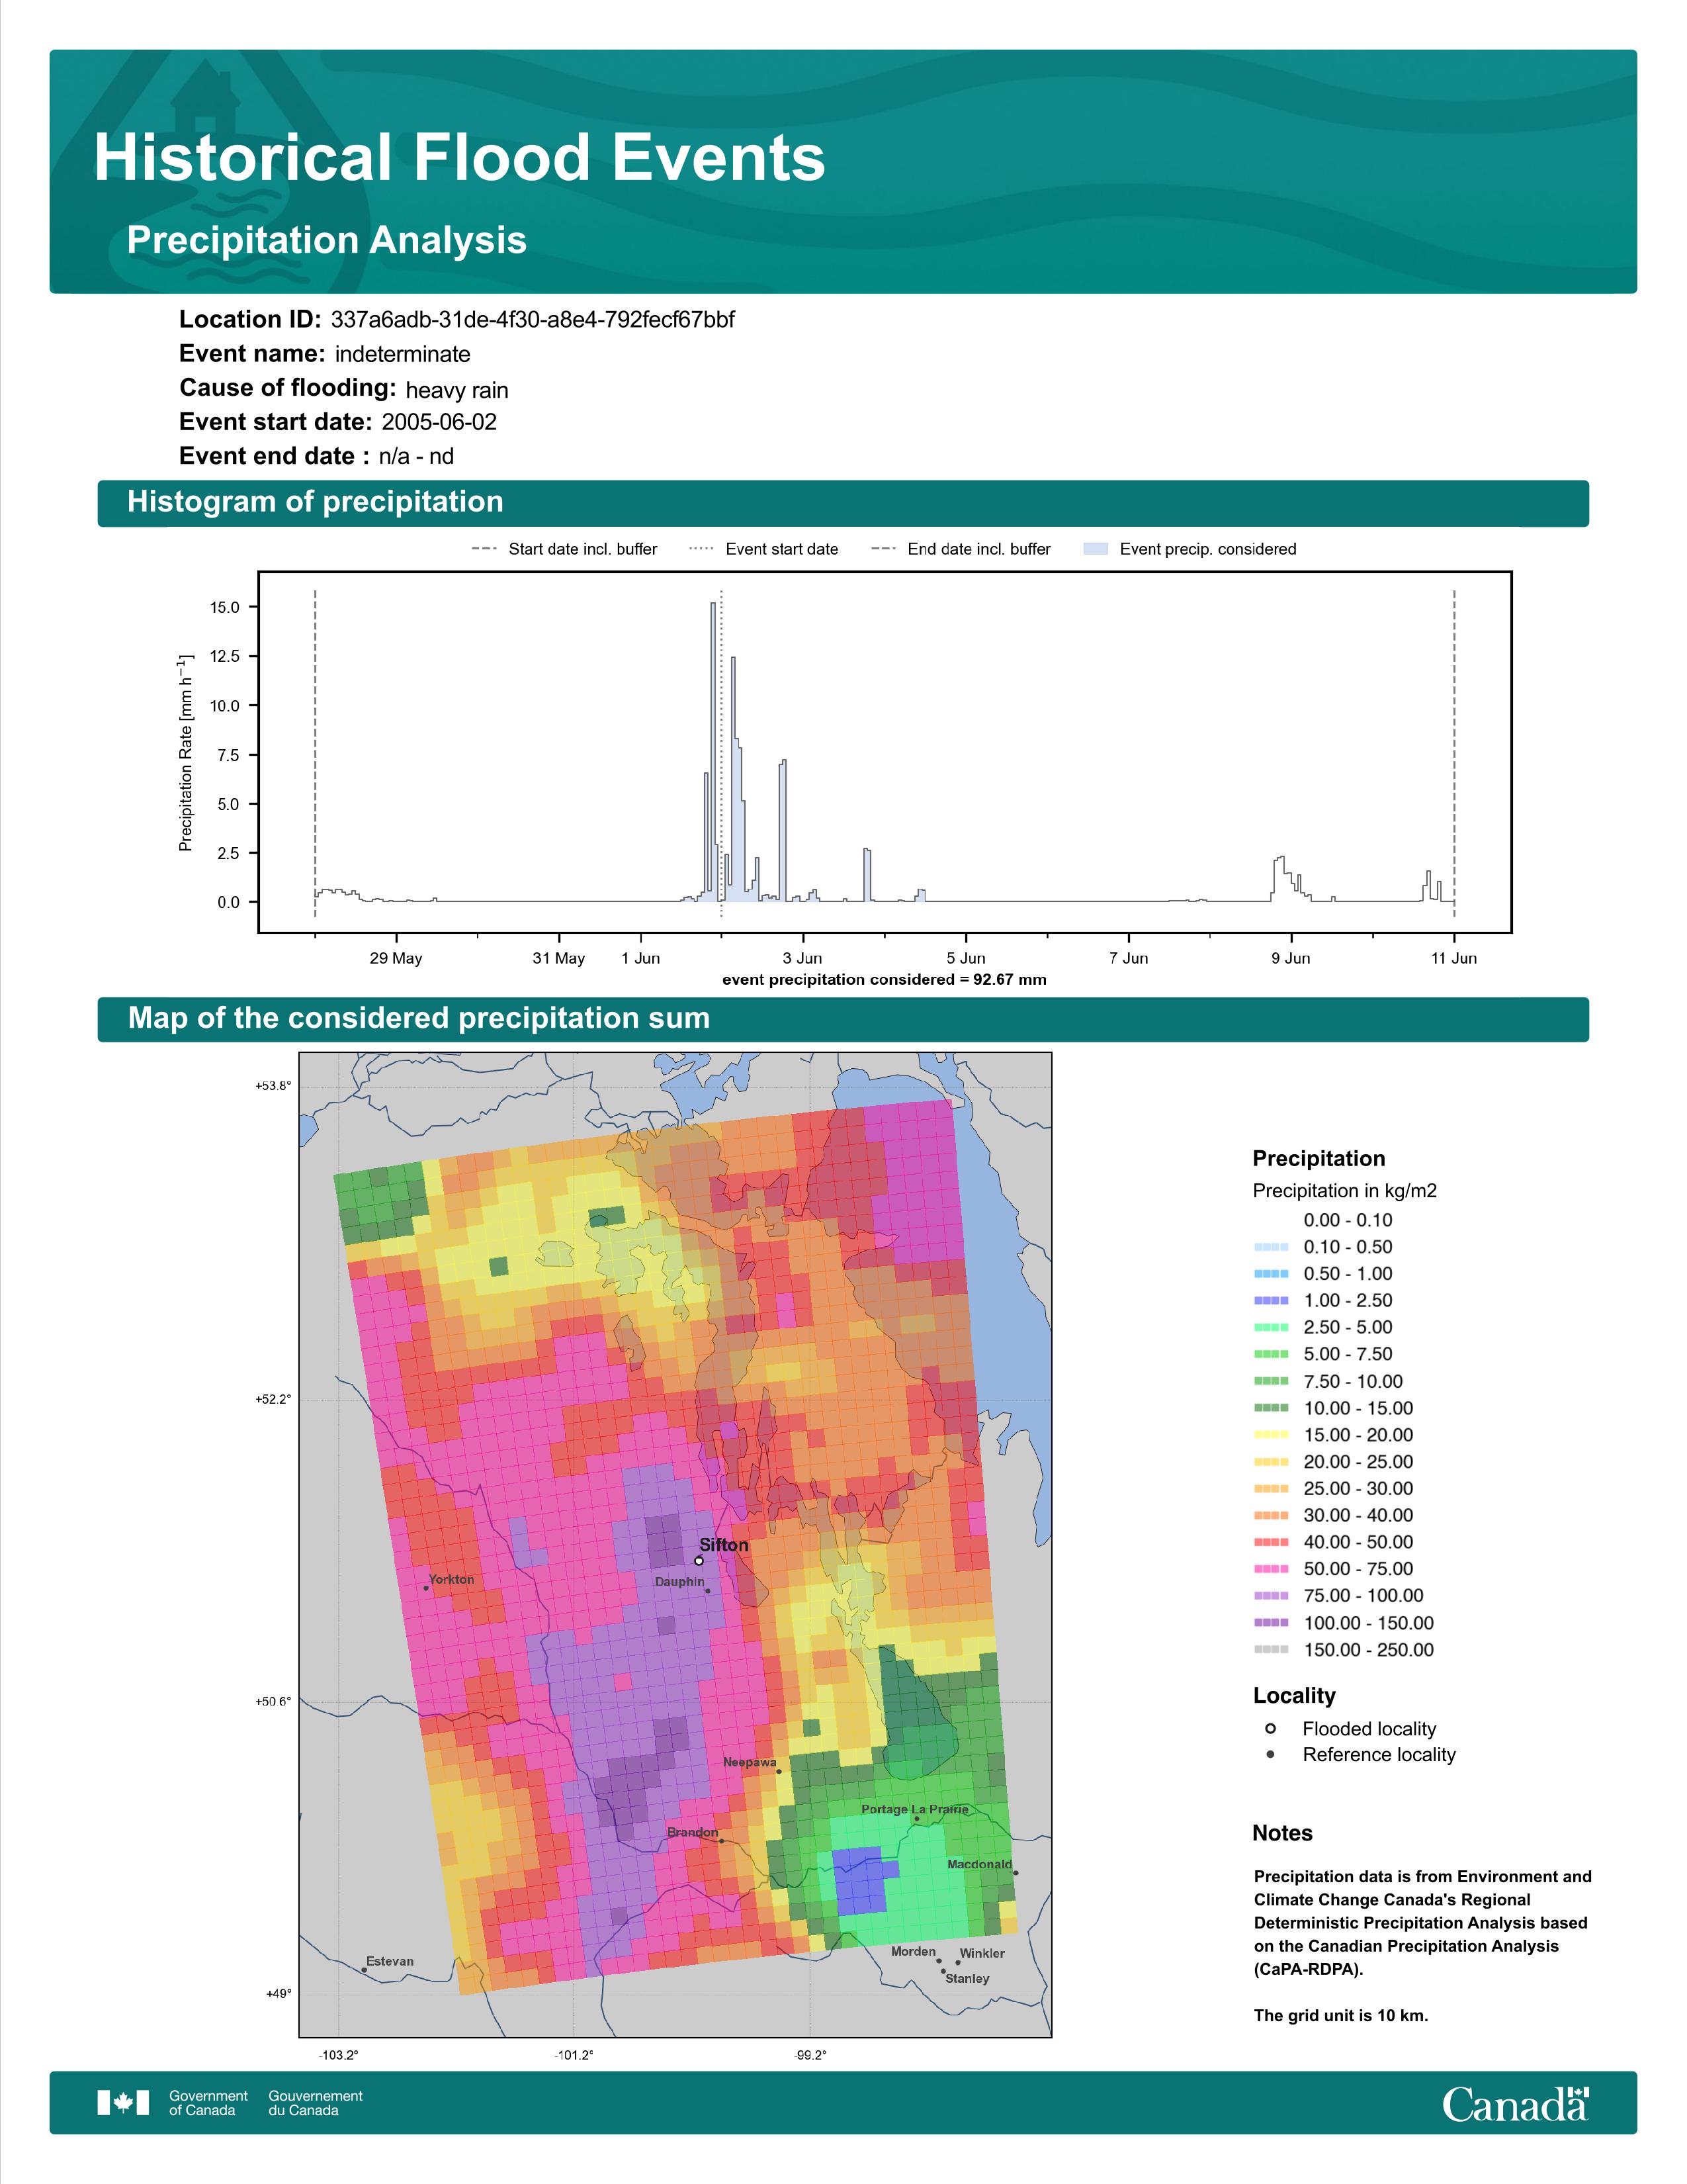
Task: Click the Sifton flooded locality marker on map
Action: [x=699, y=1561]
